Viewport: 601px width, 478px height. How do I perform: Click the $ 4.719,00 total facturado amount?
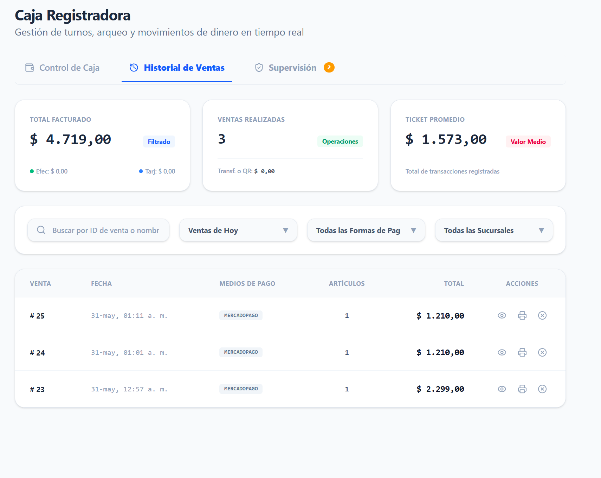[x=71, y=139]
